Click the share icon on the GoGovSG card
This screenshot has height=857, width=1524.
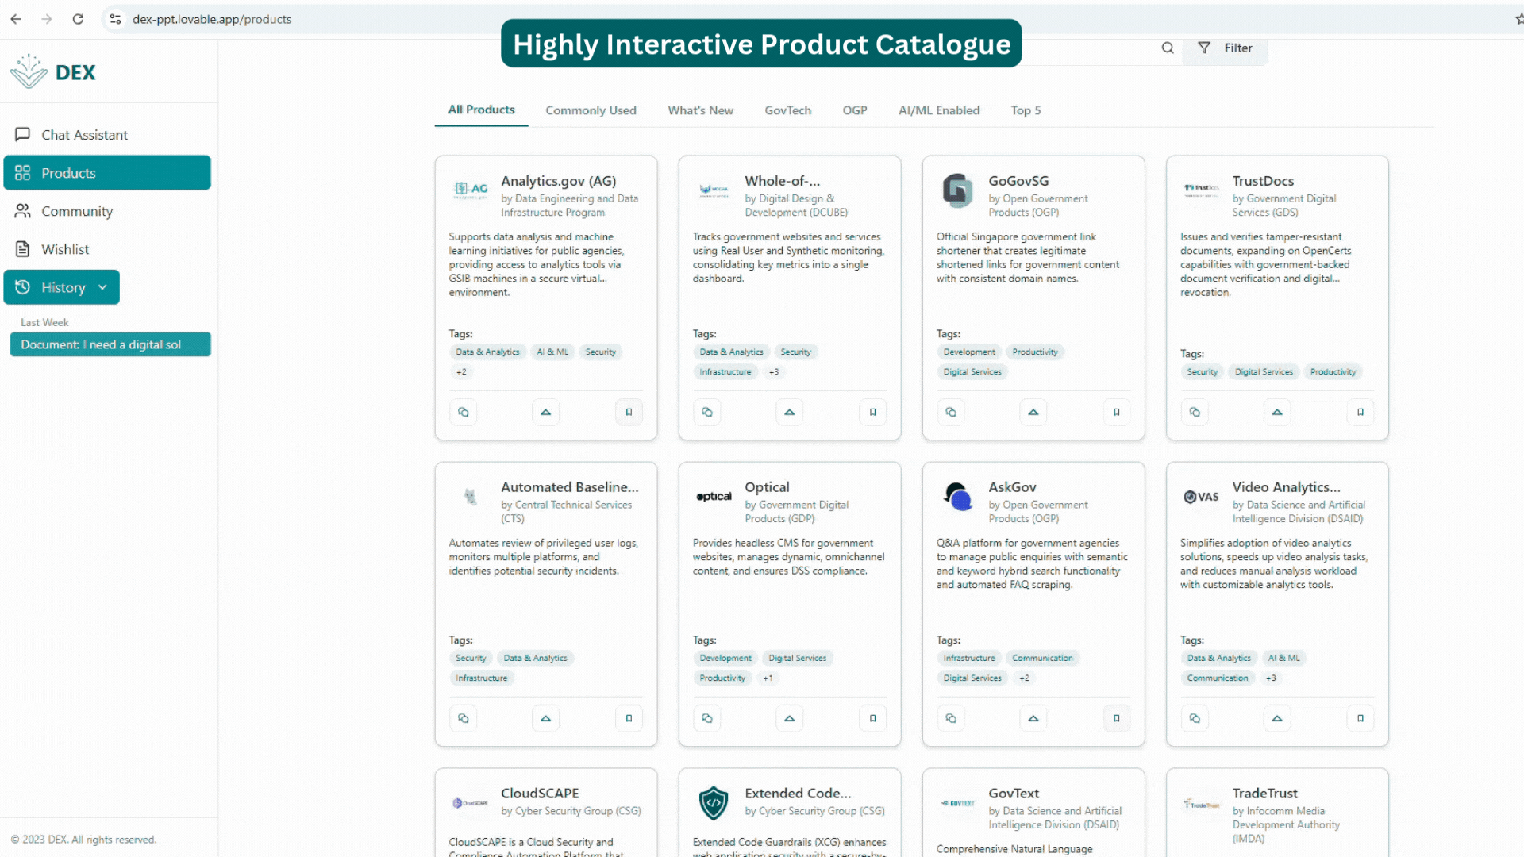(x=1033, y=412)
